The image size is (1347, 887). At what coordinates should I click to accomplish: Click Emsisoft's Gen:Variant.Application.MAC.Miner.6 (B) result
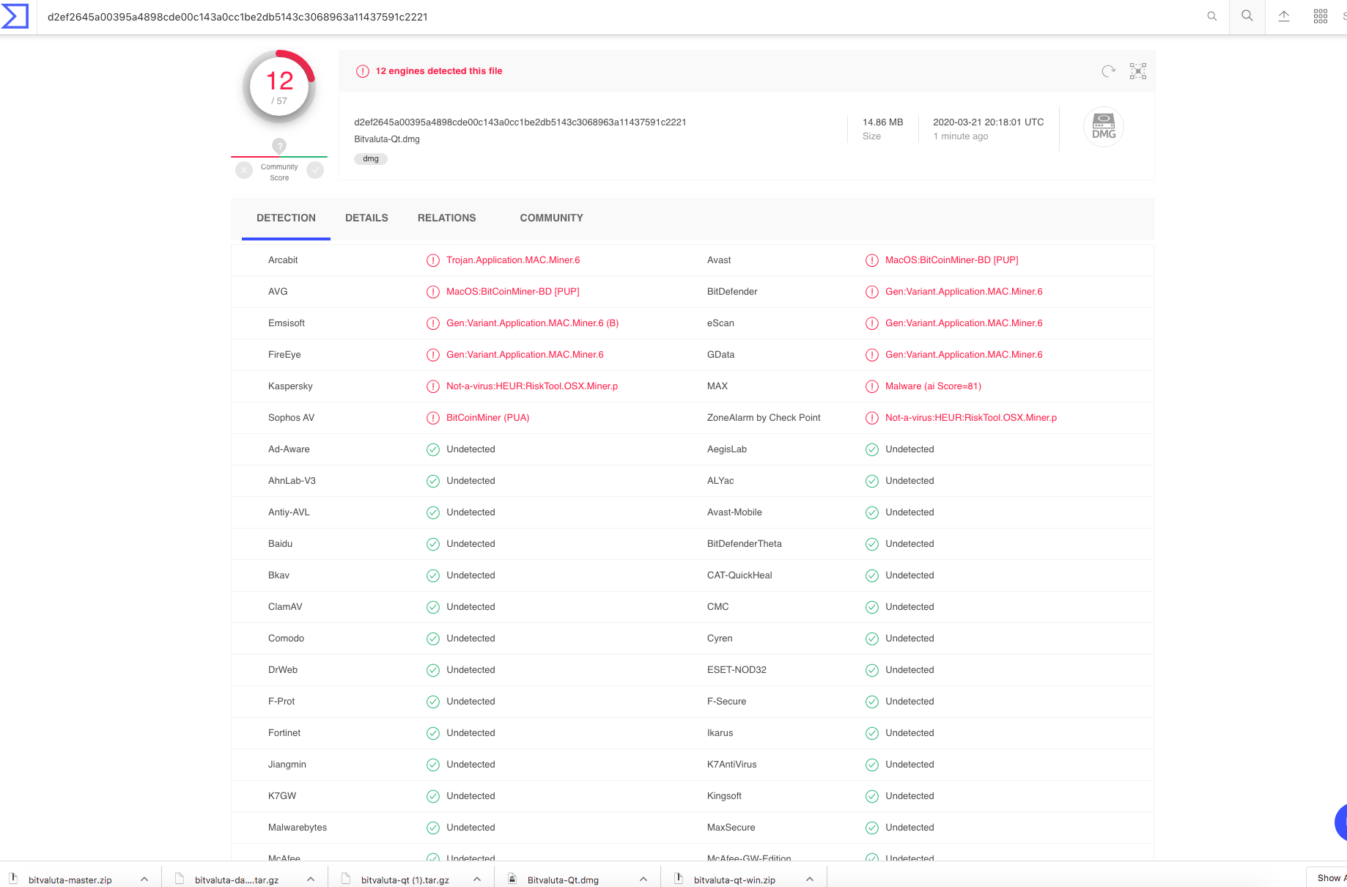click(533, 323)
